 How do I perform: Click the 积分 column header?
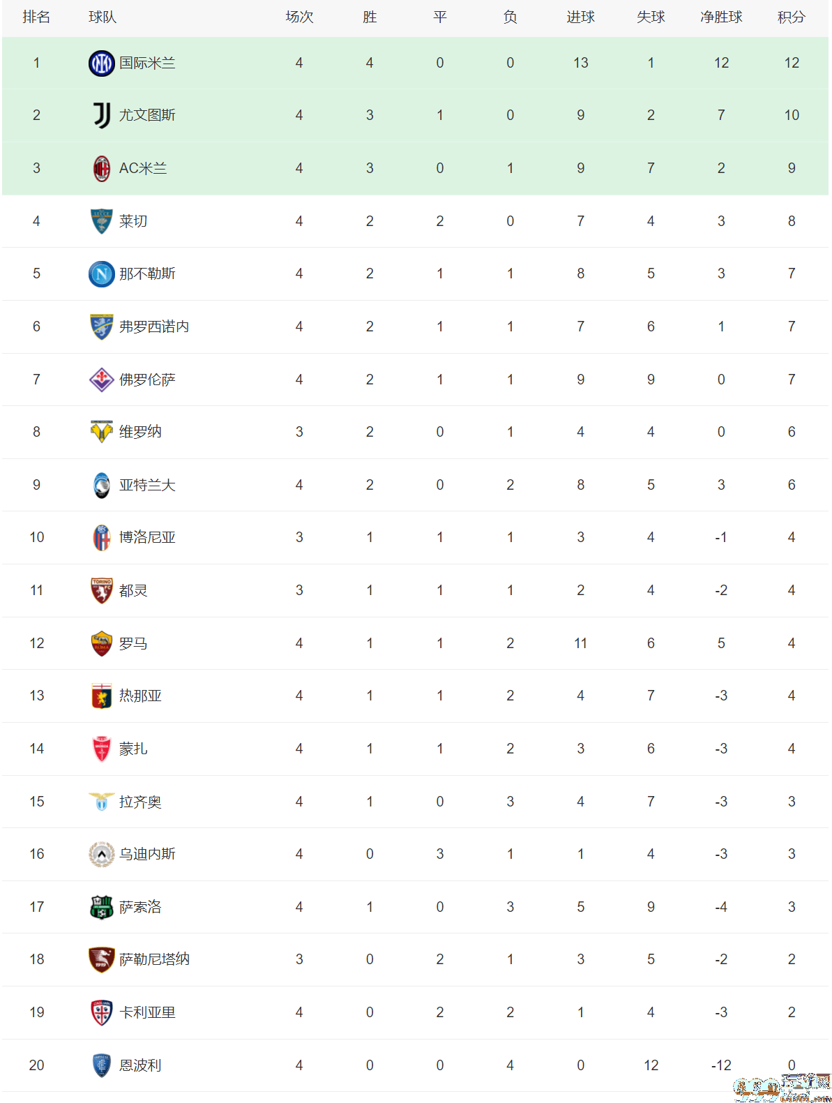792,17
